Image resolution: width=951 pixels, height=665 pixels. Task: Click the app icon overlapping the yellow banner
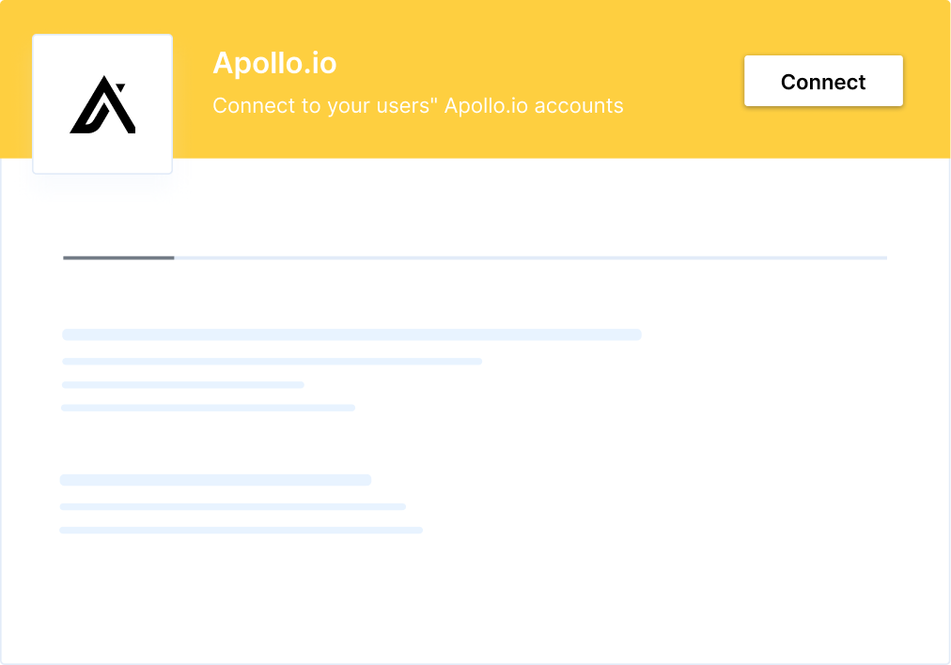(x=102, y=103)
